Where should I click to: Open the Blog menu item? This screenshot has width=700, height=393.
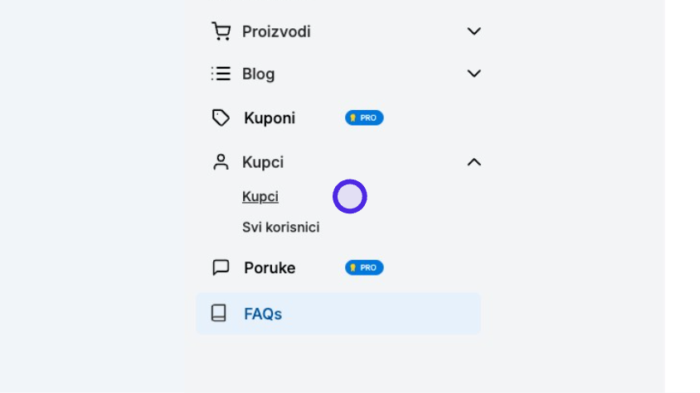click(x=259, y=74)
